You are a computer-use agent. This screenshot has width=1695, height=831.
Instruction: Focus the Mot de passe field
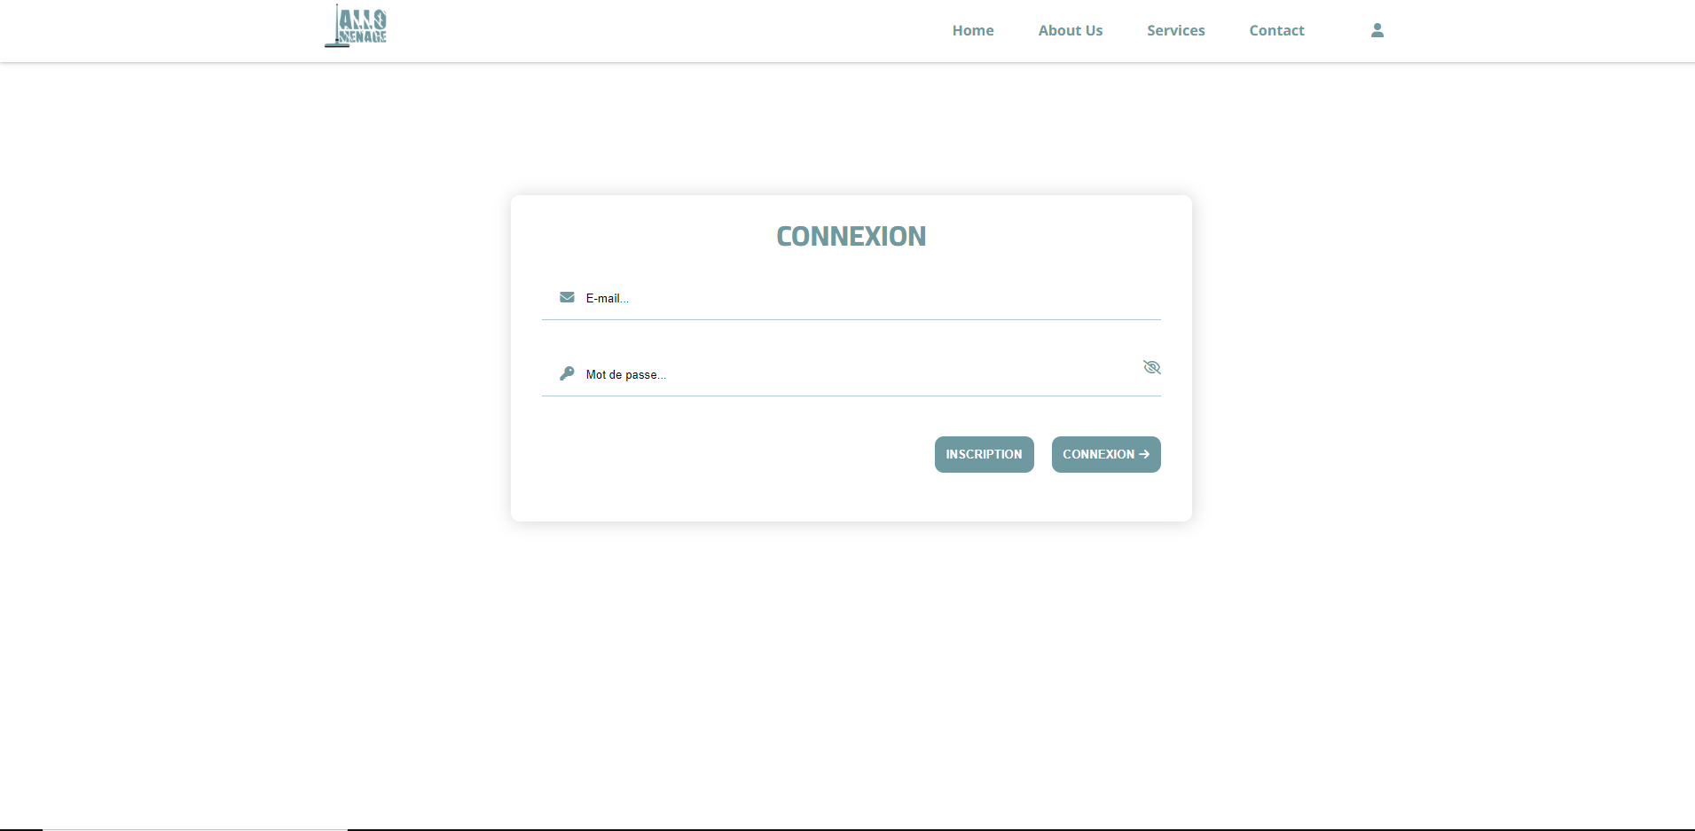click(851, 375)
